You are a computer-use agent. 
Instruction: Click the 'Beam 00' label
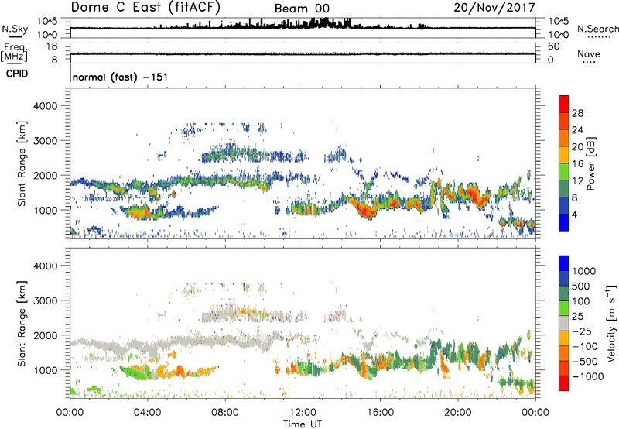coord(302,9)
